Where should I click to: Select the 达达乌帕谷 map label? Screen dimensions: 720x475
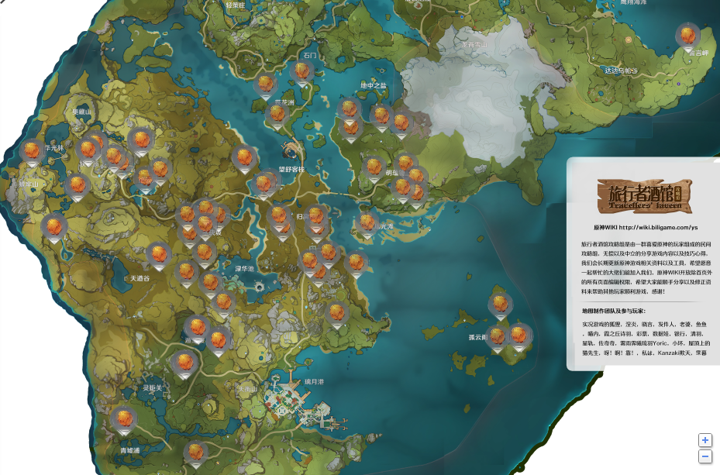(x=621, y=71)
